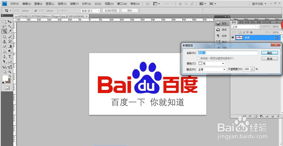Select the Gradient tool
Screen dimensions: 283x146
(x=10, y=47)
